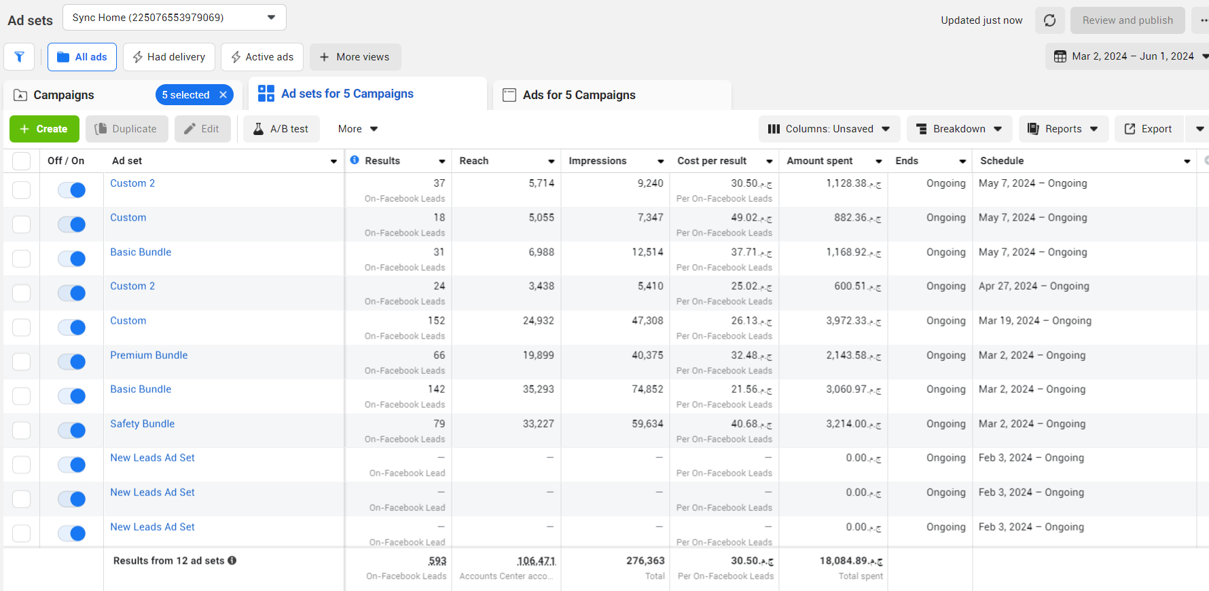Select the Had delivery view
Screen dimensions: 1209x591
169,57
